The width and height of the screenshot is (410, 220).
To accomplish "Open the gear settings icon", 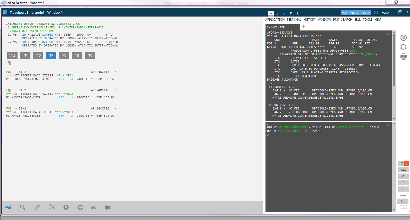I will coord(66,207).
